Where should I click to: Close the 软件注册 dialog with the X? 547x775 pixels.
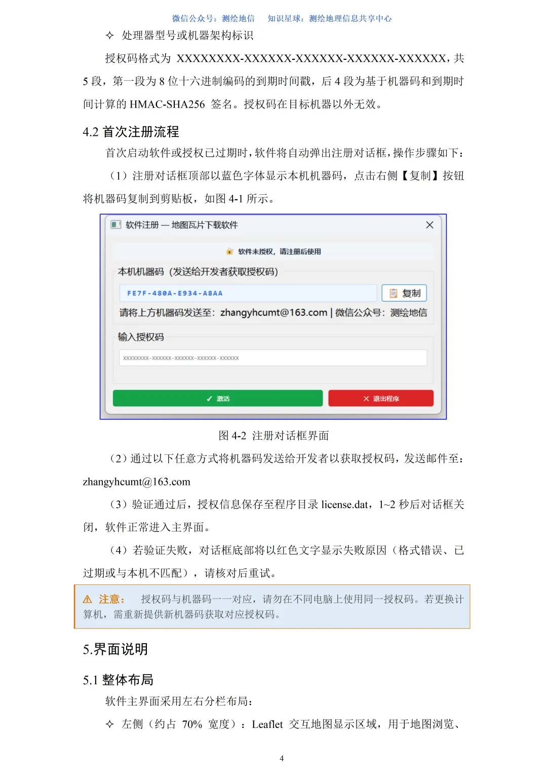[429, 225]
